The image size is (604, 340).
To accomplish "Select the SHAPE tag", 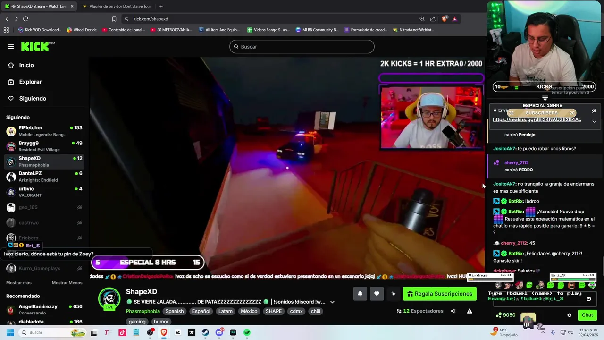I will [x=274, y=311].
